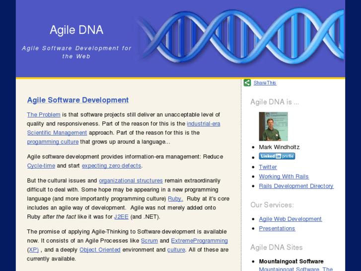
Task: Follow 'The Problem' link
Action: [x=44, y=115]
